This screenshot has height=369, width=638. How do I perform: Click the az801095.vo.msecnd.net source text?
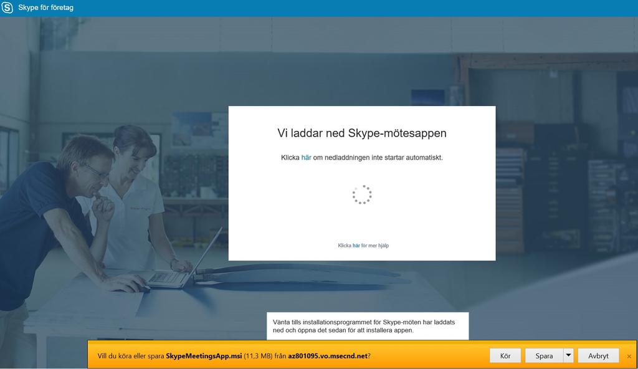(328, 356)
